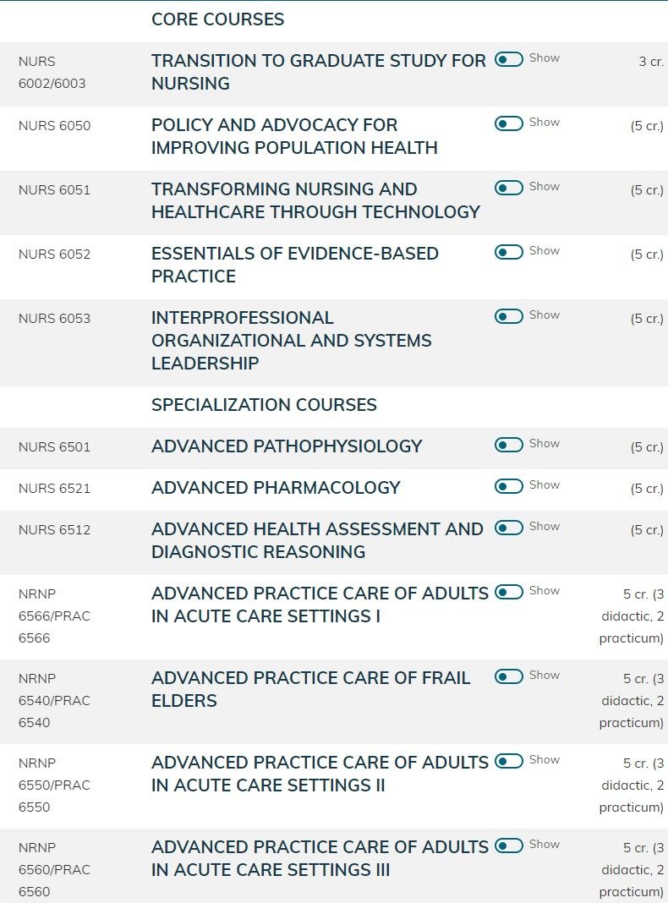This screenshot has width=668, height=903.
Task: Toggle Show for Acute Care Settings II
Action: (509, 761)
